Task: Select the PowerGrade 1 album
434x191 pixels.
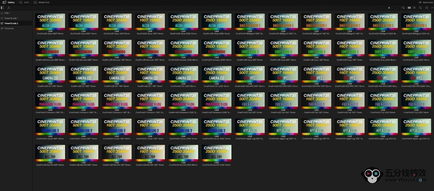Action: point(16,18)
